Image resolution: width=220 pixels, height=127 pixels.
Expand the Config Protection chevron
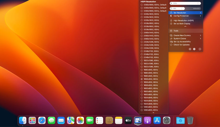[200, 16]
